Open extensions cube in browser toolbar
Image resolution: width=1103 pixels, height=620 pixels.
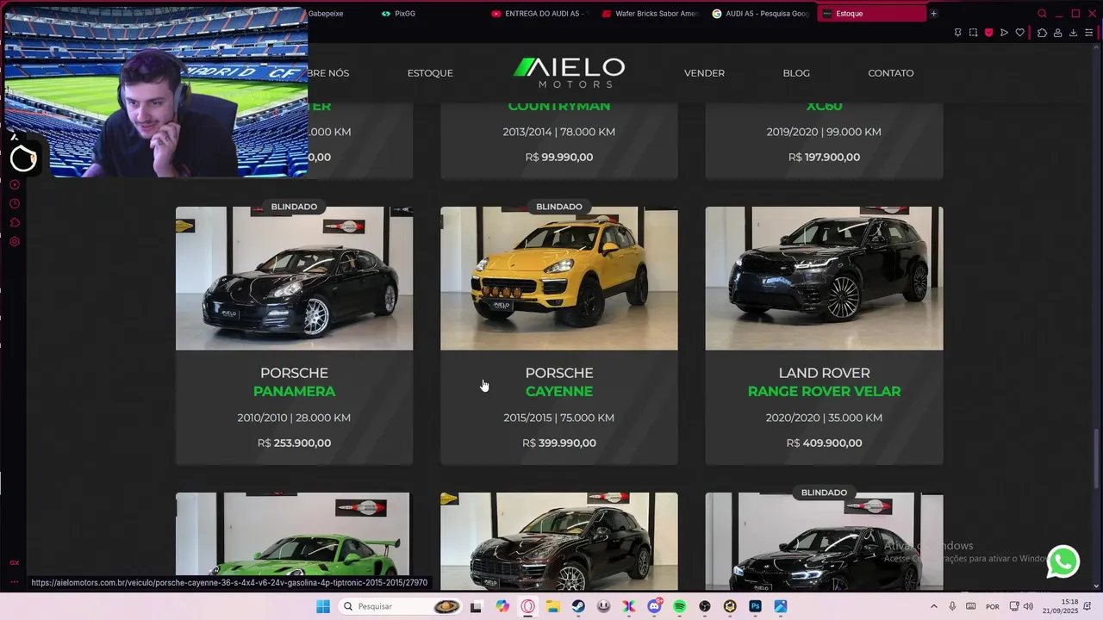pyautogui.click(x=1042, y=33)
